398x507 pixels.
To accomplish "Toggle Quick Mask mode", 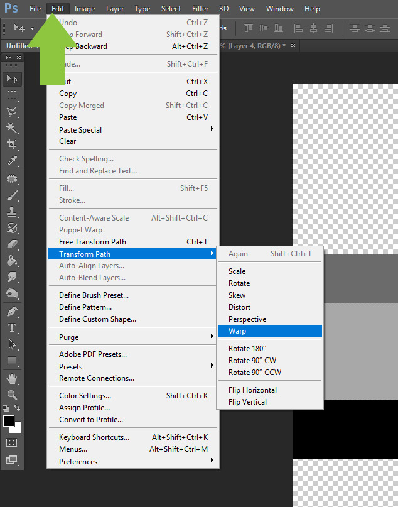I will (12, 443).
